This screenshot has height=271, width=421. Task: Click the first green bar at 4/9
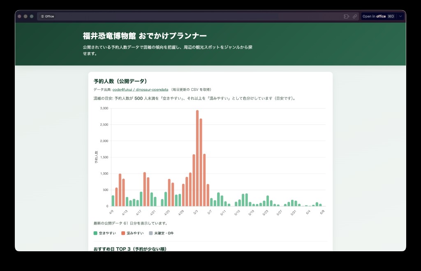point(113,201)
